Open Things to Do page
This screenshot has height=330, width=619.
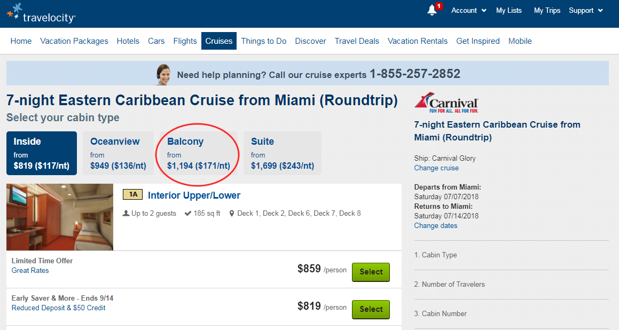(264, 41)
